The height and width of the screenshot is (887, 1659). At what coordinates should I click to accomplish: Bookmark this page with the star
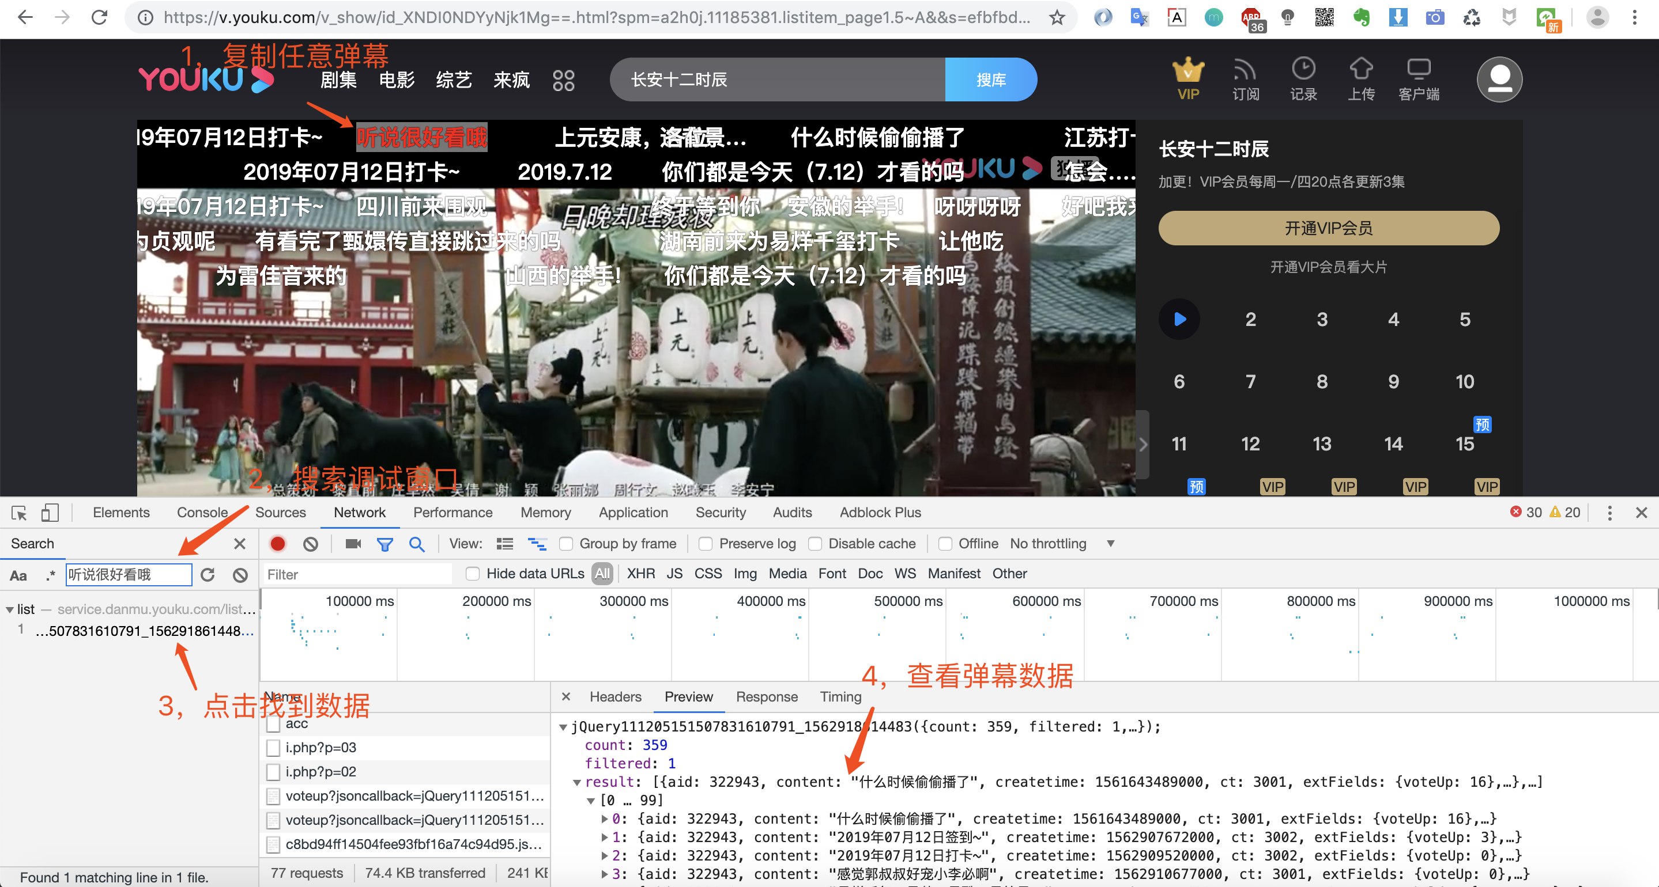(1057, 17)
